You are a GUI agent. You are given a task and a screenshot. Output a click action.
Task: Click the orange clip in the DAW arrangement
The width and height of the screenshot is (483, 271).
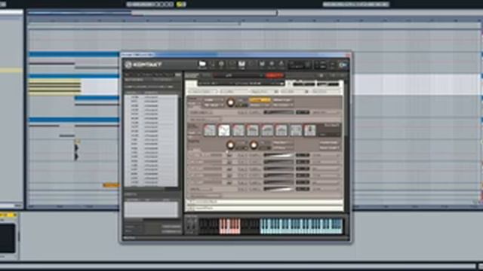pyautogui.click(x=111, y=185)
